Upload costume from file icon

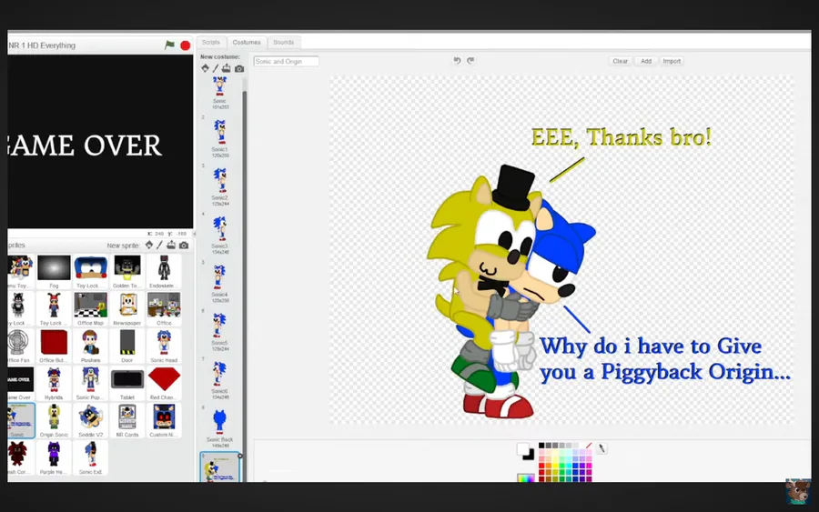(x=227, y=68)
